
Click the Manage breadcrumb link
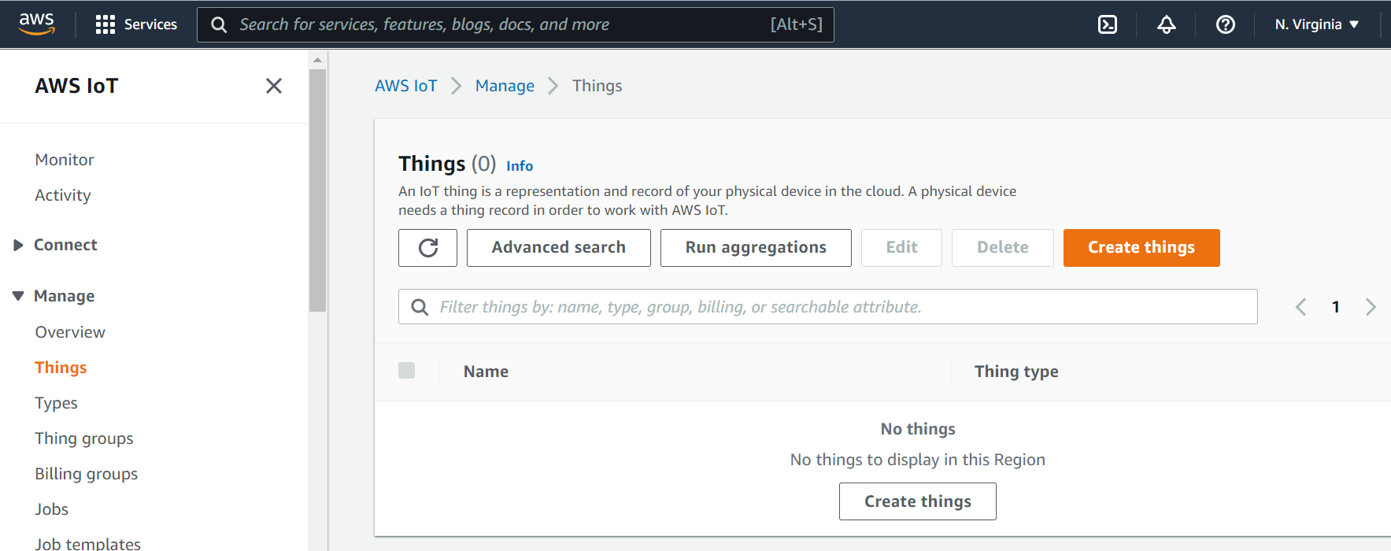(x=505, y=86)
